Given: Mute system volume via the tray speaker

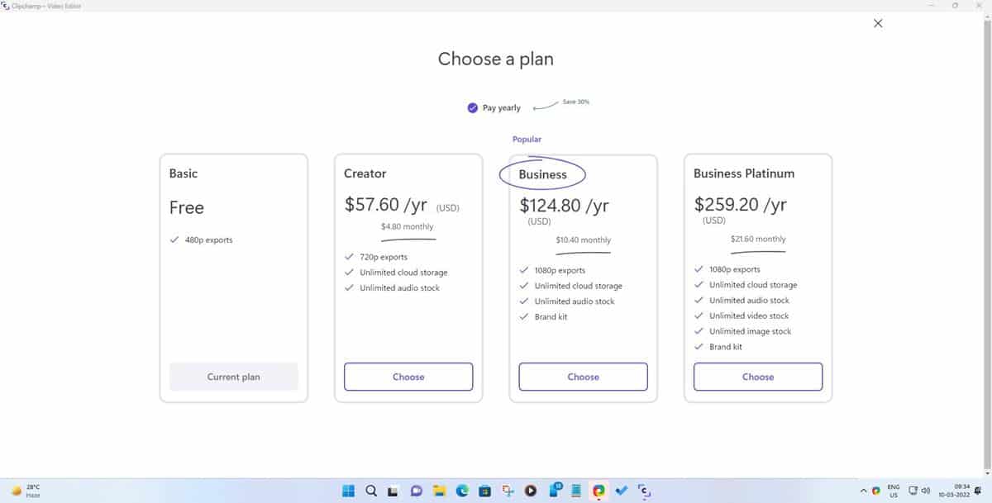Looking at the screenshot, I should pos(927,490).
